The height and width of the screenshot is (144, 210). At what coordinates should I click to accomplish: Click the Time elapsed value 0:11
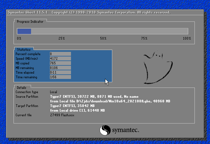point(60,72)
